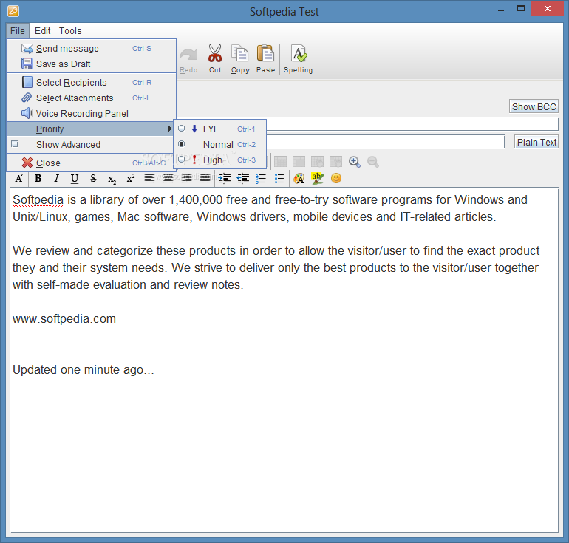The image size is (569, 543).
Task: Increase the text indent
Action: click(225, 179)
